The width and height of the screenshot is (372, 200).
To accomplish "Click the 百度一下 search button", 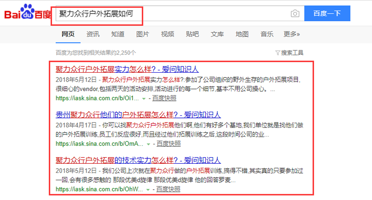I will [x=327, y=13].
